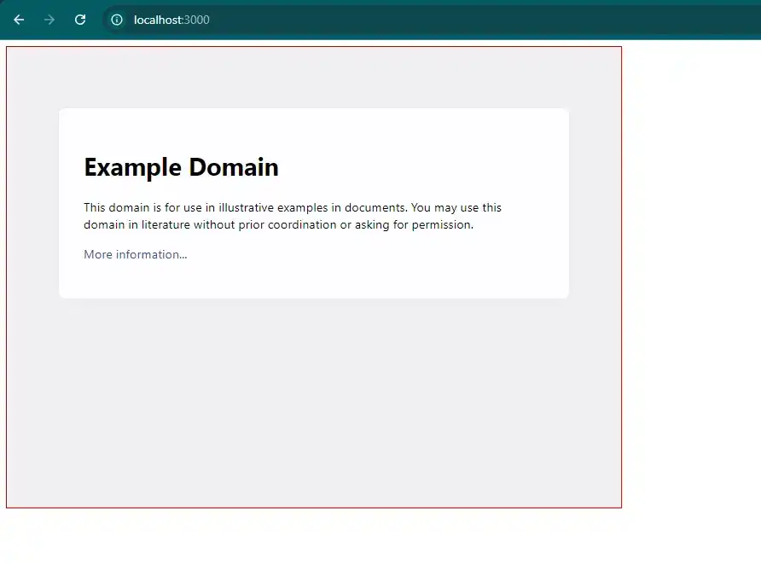This screenshot has width=761, height=563.
Task: Click the word "Domain" in the heading
Action: tap(234, 167)
